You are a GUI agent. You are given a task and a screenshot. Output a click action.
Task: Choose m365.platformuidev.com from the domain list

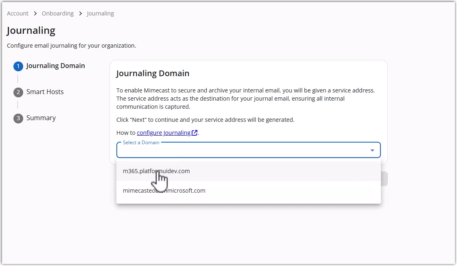(x=156, y=171)
